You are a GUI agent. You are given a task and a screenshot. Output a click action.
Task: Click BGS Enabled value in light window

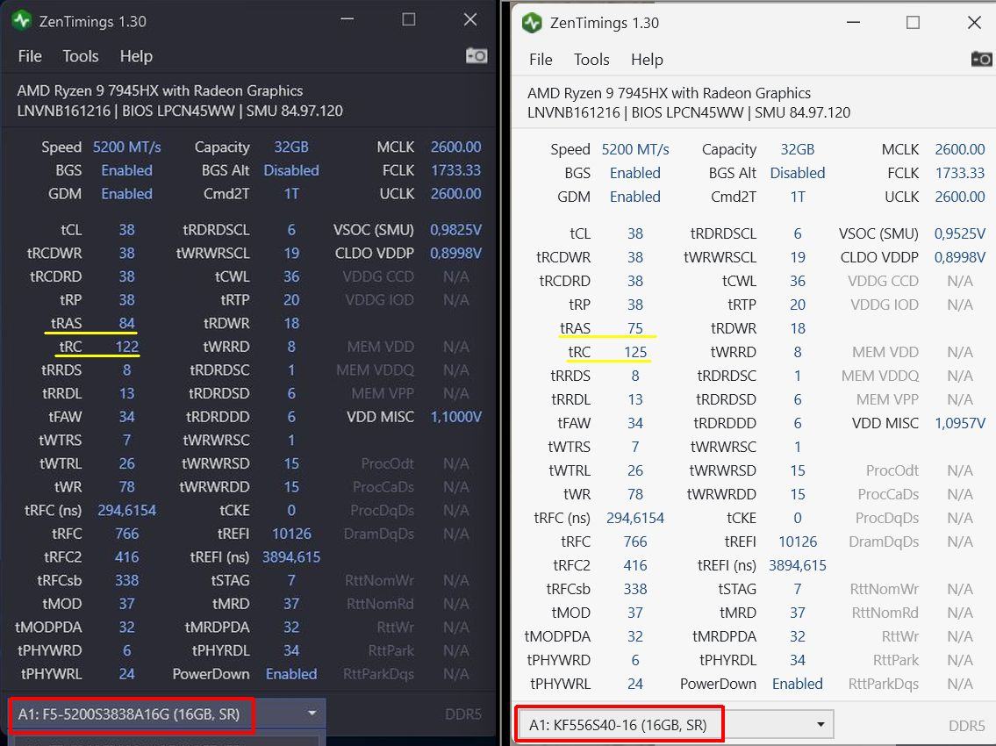pyautogui.click(x=635, y=173)
